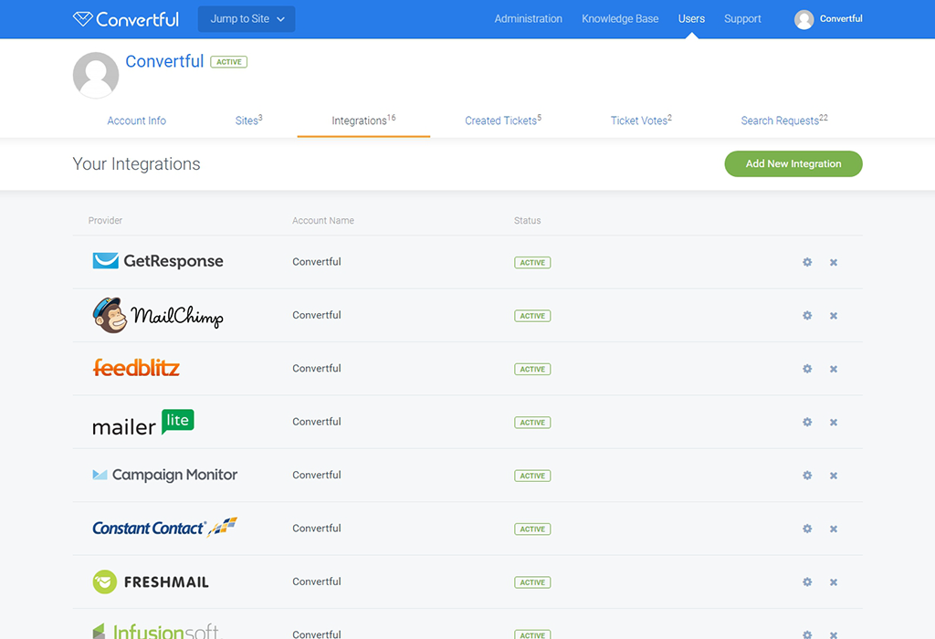Open Campaign Monitor settings gear

pos(807,476)
